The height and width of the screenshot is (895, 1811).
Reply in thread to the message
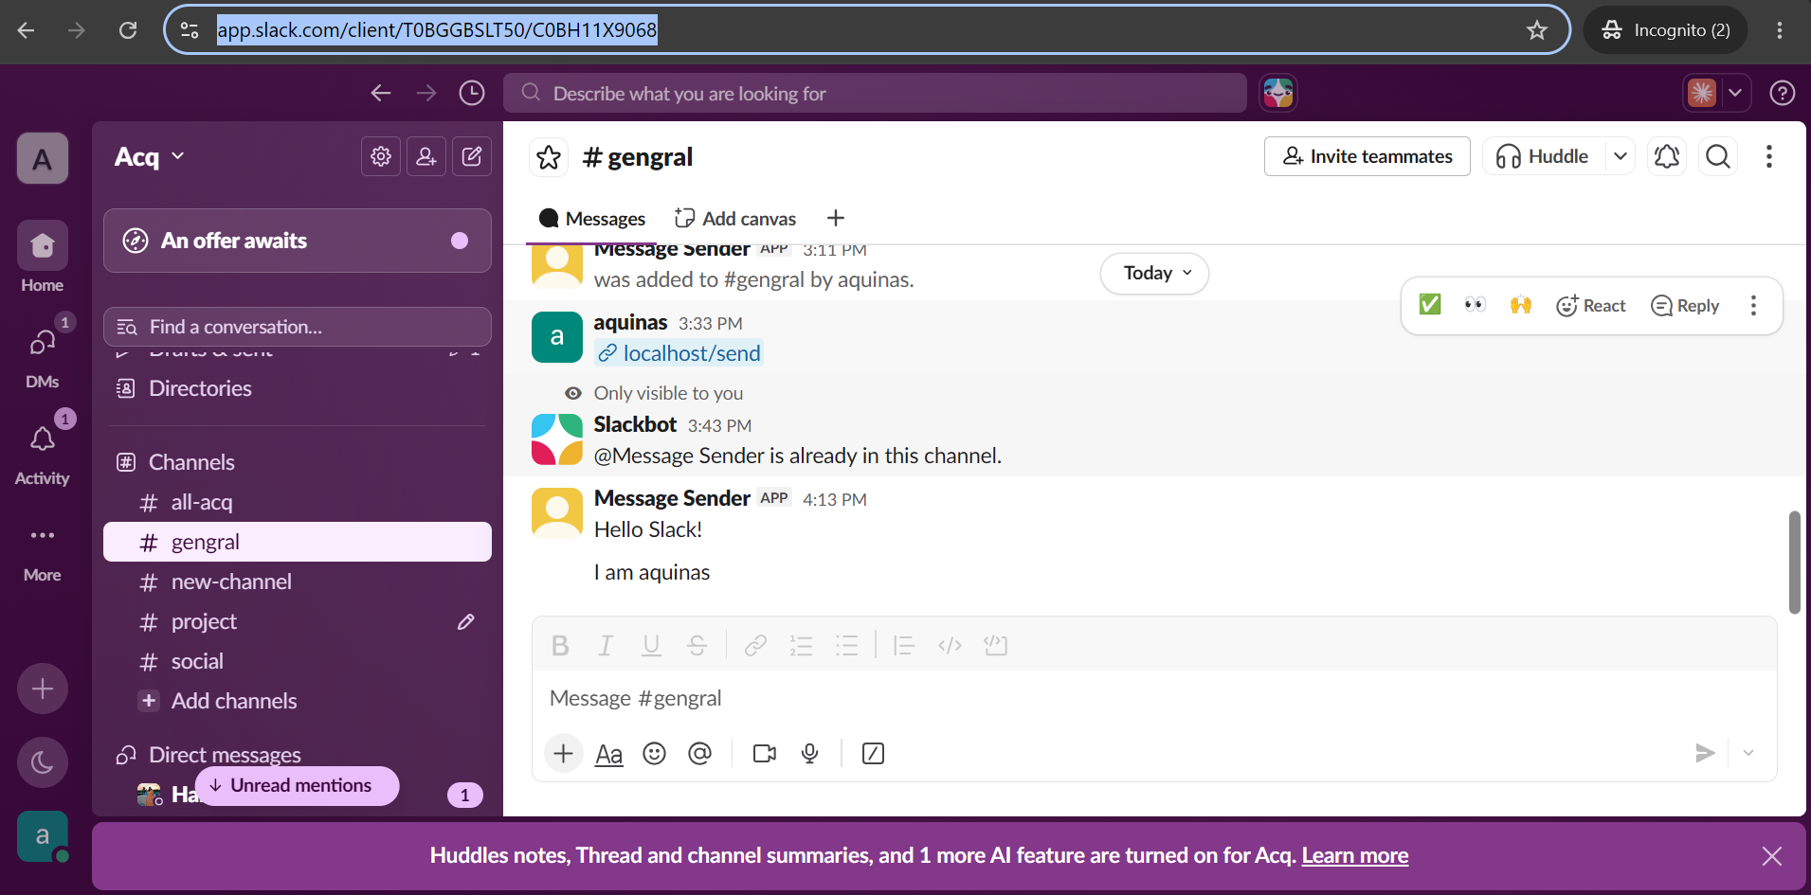1685,305
